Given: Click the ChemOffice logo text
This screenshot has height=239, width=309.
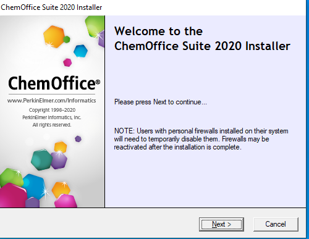Looking at the screenshot, I should coord(52,83).
